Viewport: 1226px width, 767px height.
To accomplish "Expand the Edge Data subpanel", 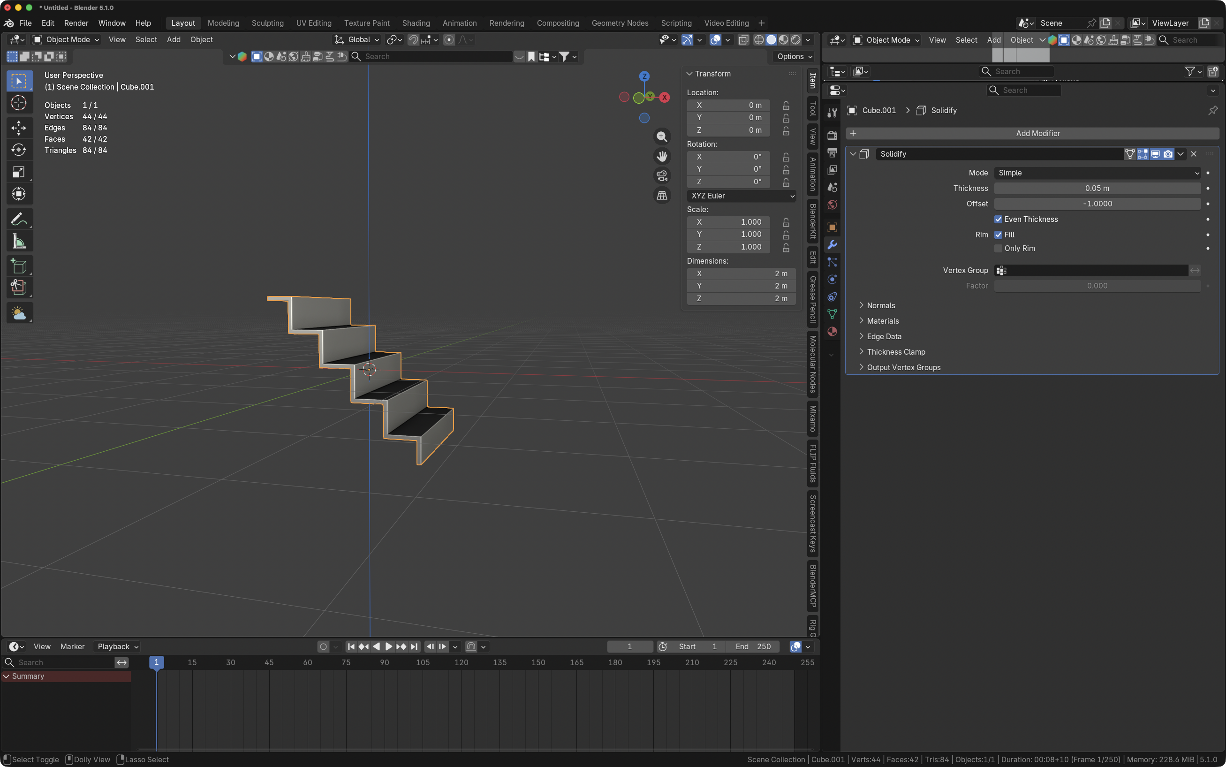I will coord(884,336).
